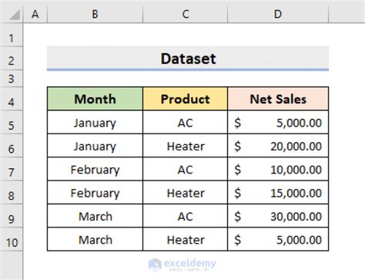Select AC cell in row 5
This screenshot has height=280, width=365.
point(185,123)
